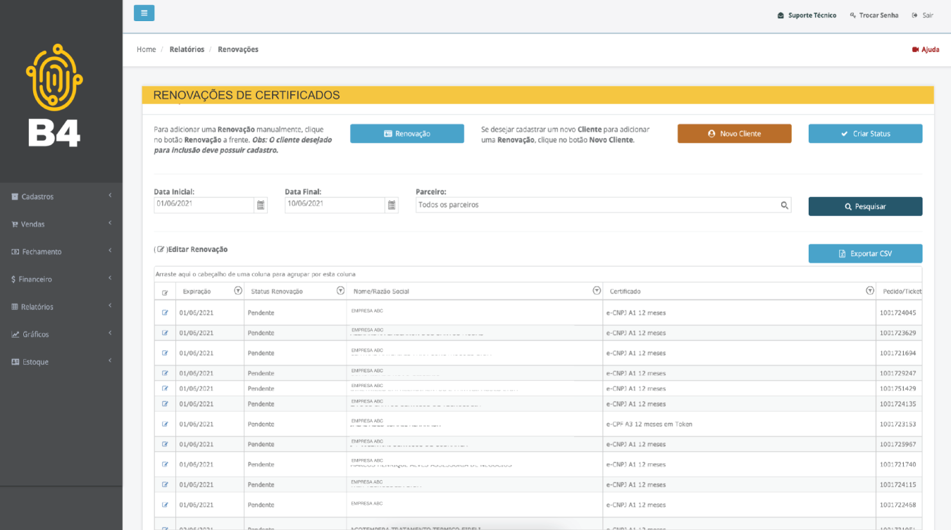Viewport: 951px width, 530px height.
Task: Open the Relatórios breadcrumb
Action: coord(187,49)
